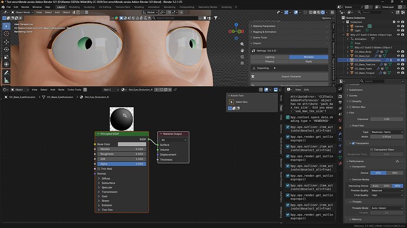The height and width of the screenshot is (228, 407).
Task: Open the Render properties tab icon
Action: pyautogui.click(x=340, y=96)
